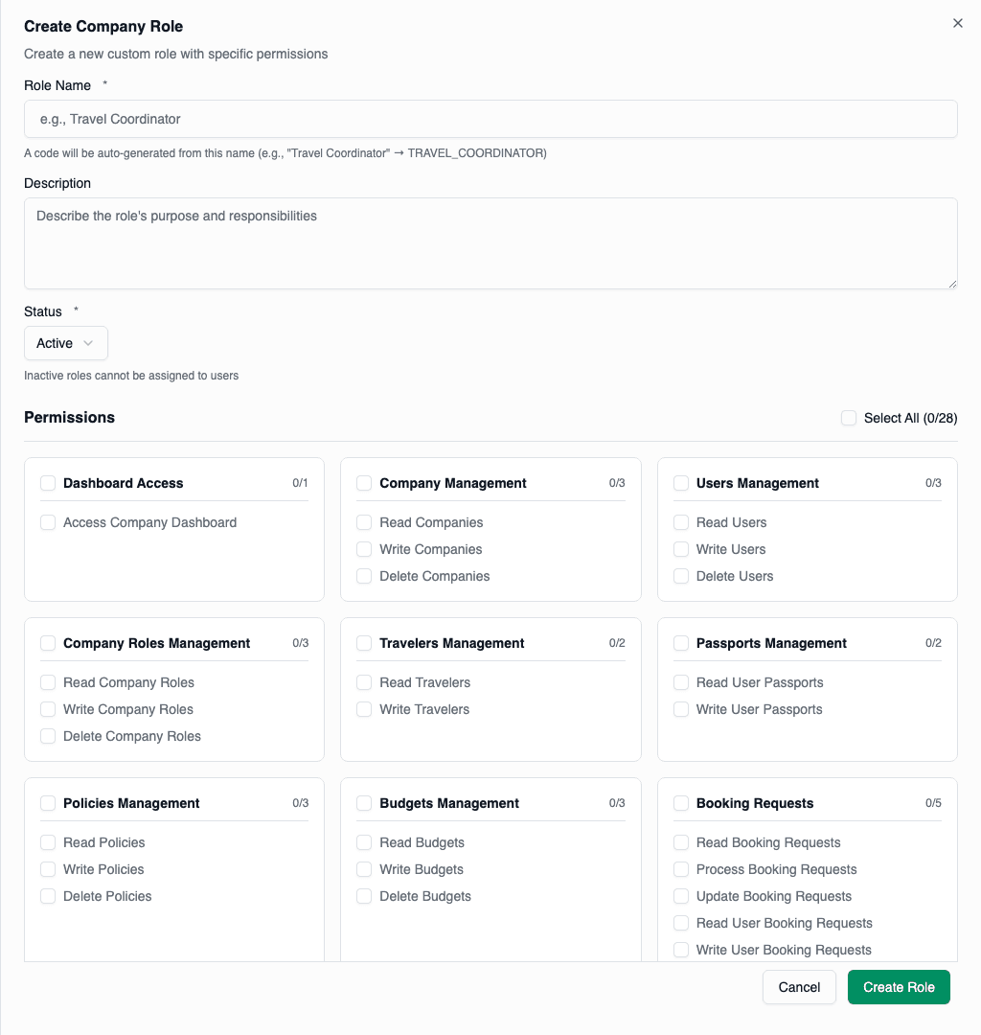Check the Access Company Dashboard permission
This screenshot has width=981, height=1035.
(48, 522)
